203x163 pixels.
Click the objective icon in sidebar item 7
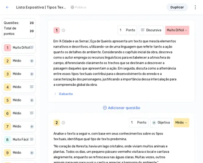(32, 126)
